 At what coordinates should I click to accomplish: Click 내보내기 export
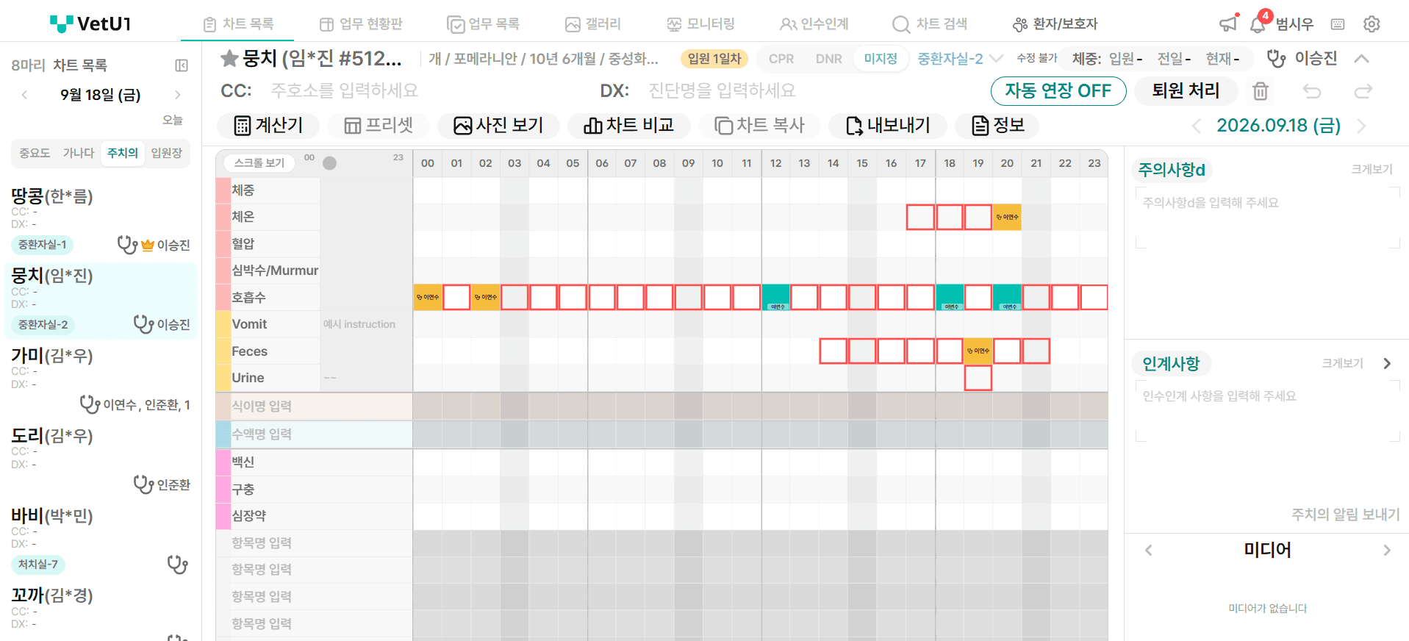click(888, 126)
